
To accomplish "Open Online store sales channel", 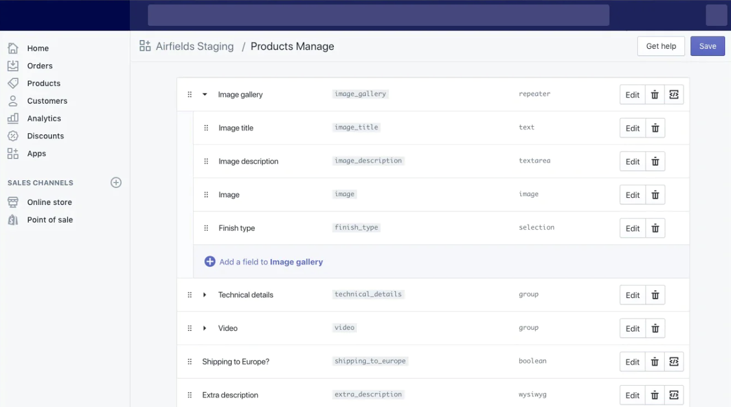I will [49, 202].
